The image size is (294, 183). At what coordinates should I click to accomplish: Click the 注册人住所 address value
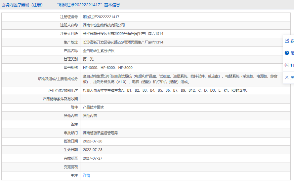click(123, 34)
